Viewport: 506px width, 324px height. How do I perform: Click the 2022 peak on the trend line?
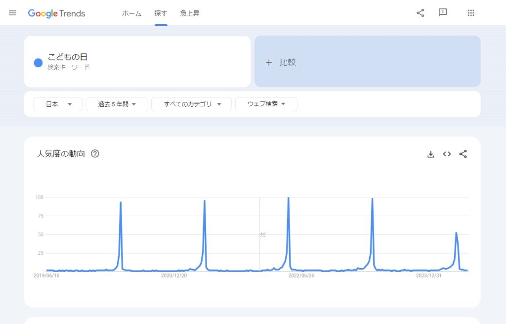tap(288, 198)
